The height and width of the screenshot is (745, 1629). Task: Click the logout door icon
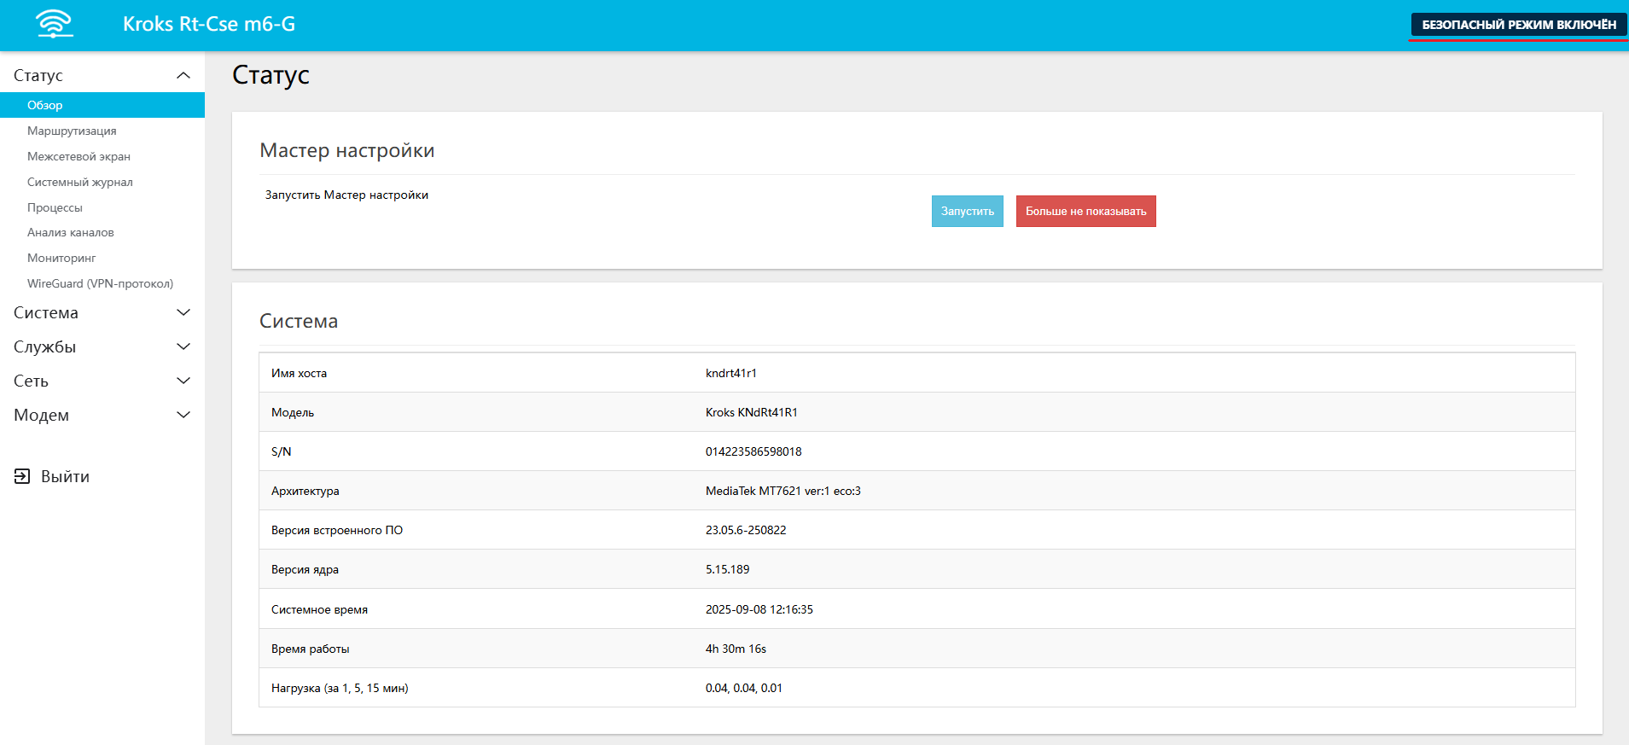tap(22, 476)
